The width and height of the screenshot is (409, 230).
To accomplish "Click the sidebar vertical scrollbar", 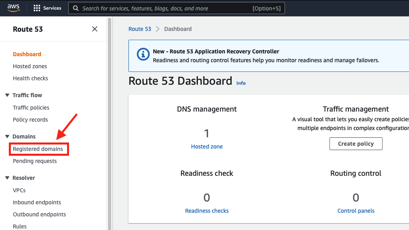I will [110, 123].
